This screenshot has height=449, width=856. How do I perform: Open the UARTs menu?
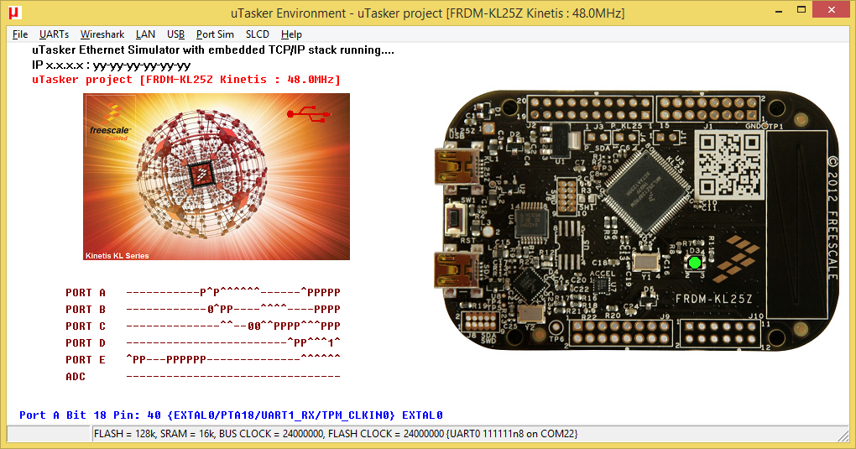click(x=54, y=34)
